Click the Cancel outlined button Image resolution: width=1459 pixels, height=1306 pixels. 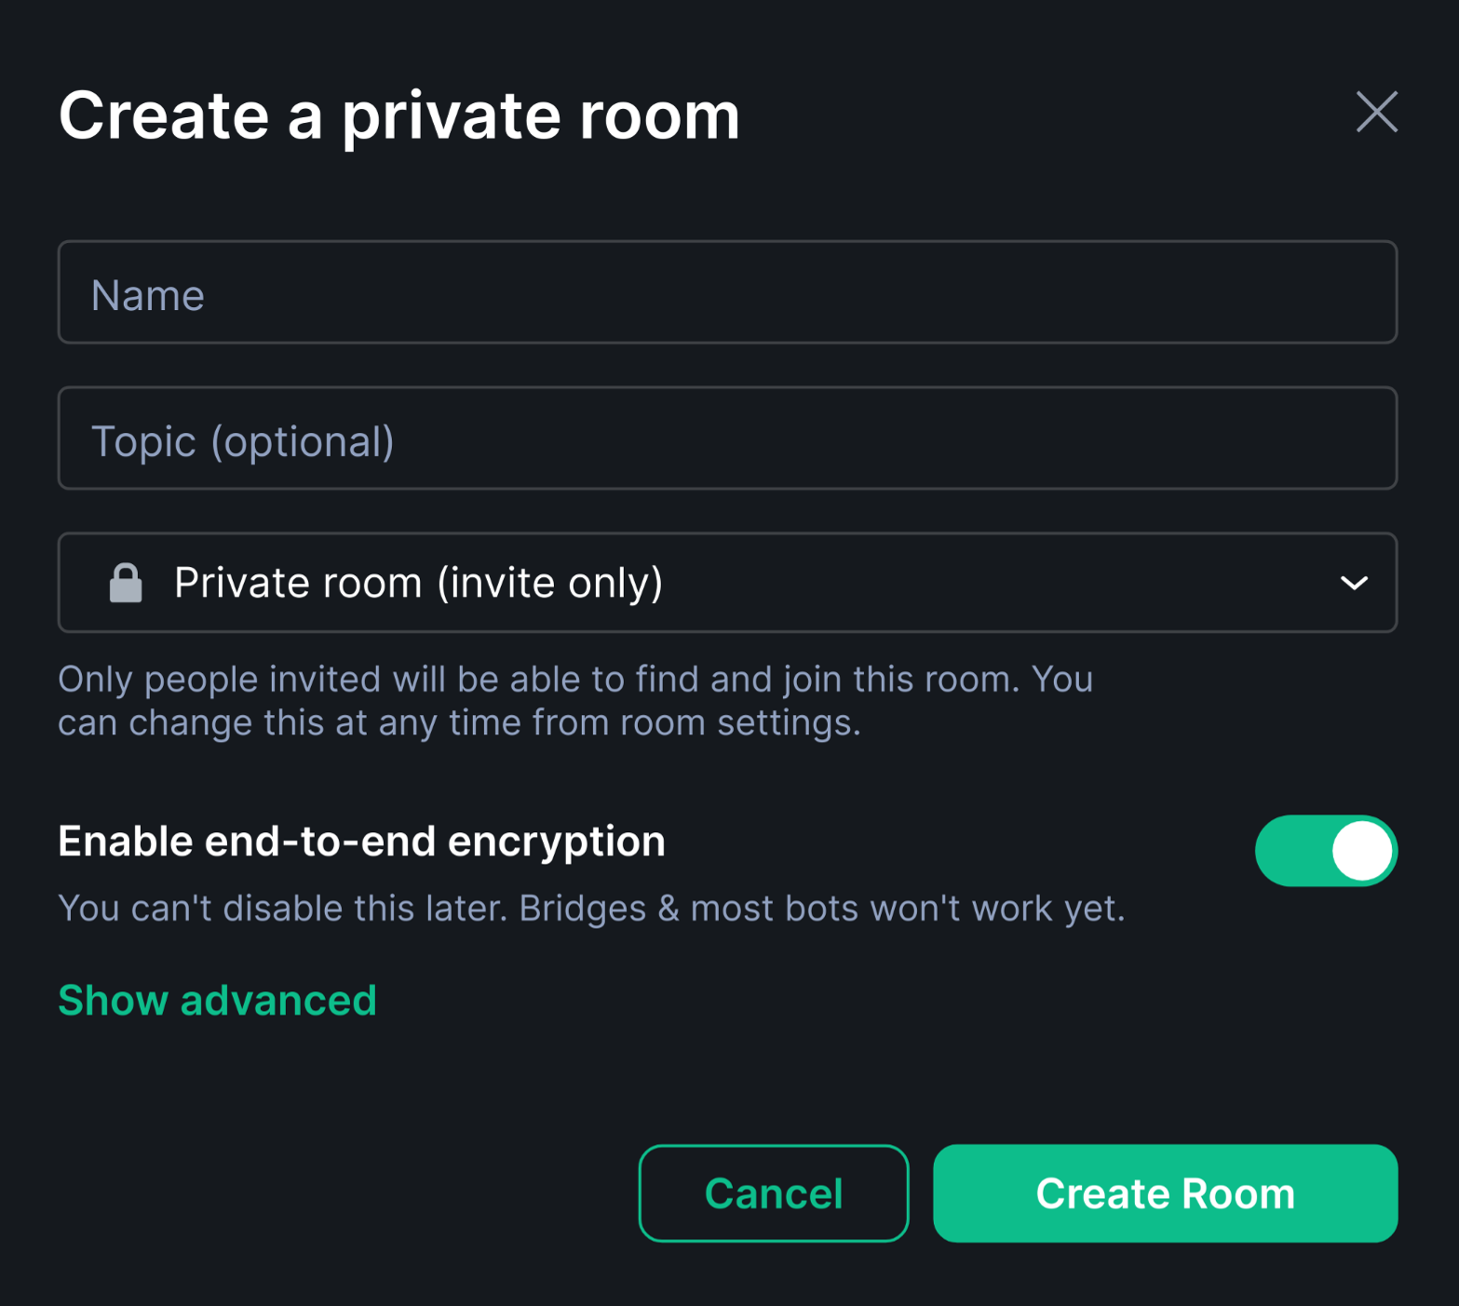coord(773,1193)
